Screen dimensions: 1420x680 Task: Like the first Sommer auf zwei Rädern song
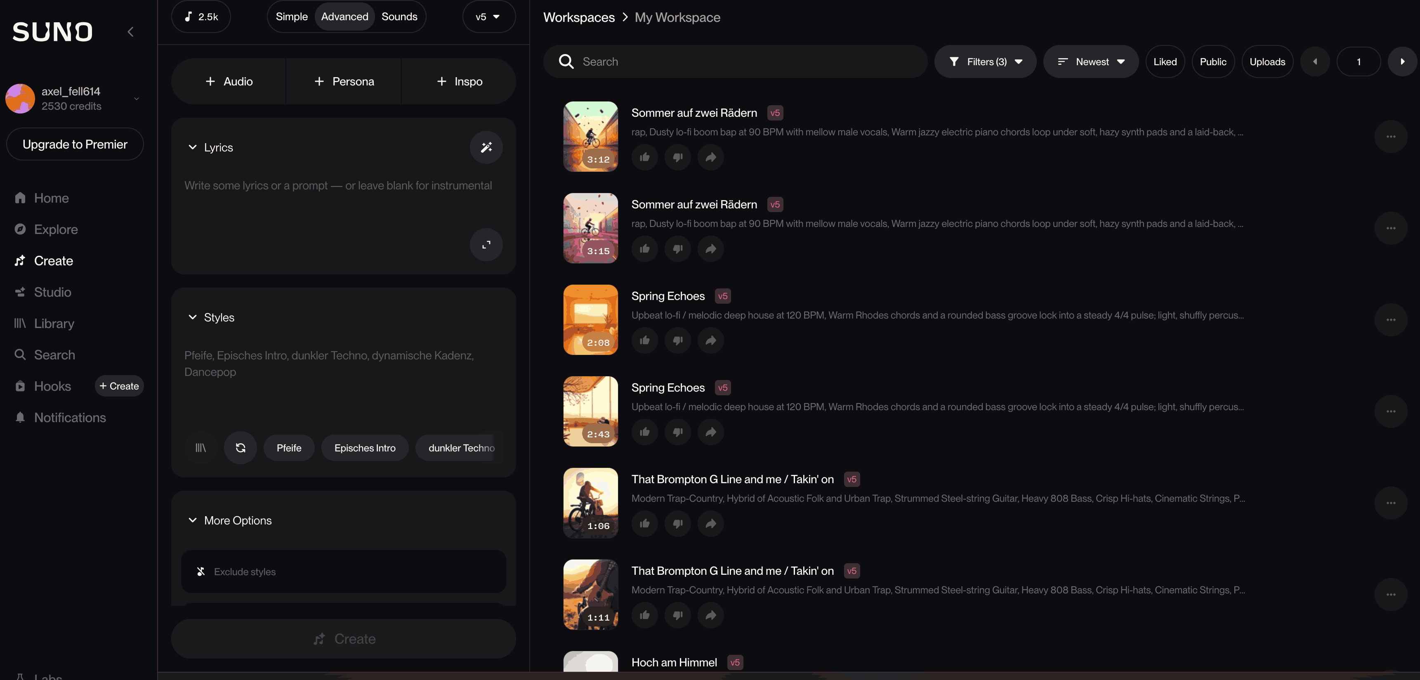644,157
